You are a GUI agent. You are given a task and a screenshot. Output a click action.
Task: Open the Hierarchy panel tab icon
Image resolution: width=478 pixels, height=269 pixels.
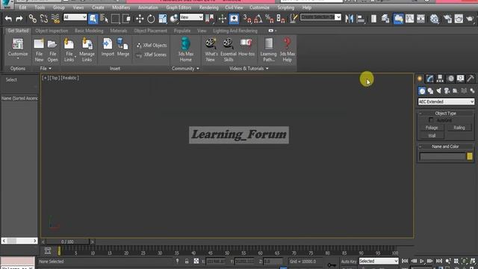pos(440,78)
